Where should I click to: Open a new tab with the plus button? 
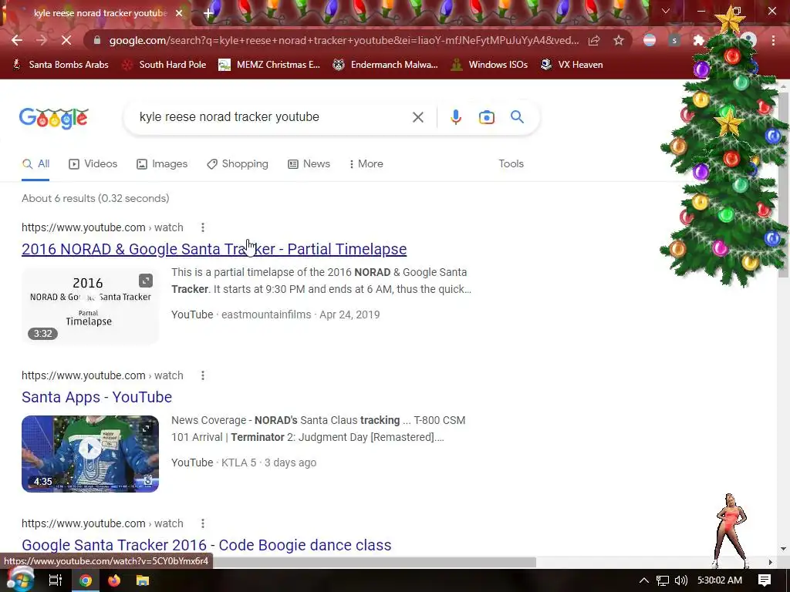[x=208, y=13]
